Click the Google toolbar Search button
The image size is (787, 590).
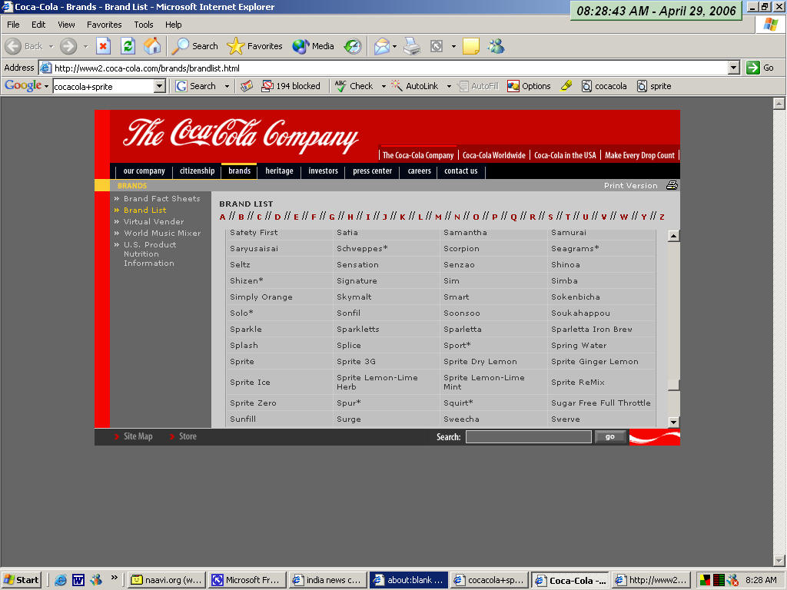[196, 86]
